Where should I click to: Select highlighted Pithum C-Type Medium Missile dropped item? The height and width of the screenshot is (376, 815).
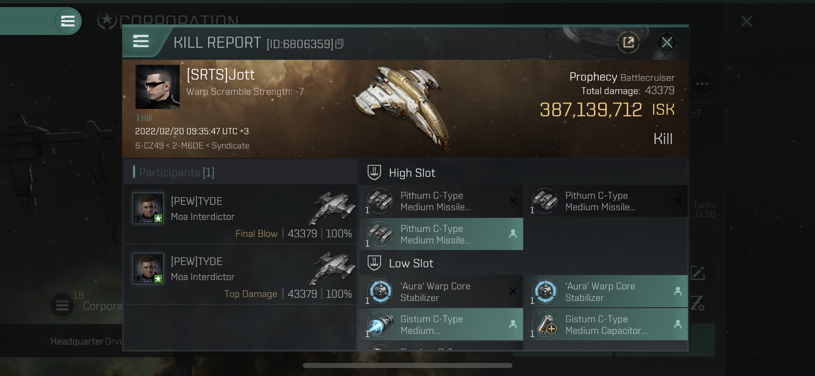[x=441, y=234]
